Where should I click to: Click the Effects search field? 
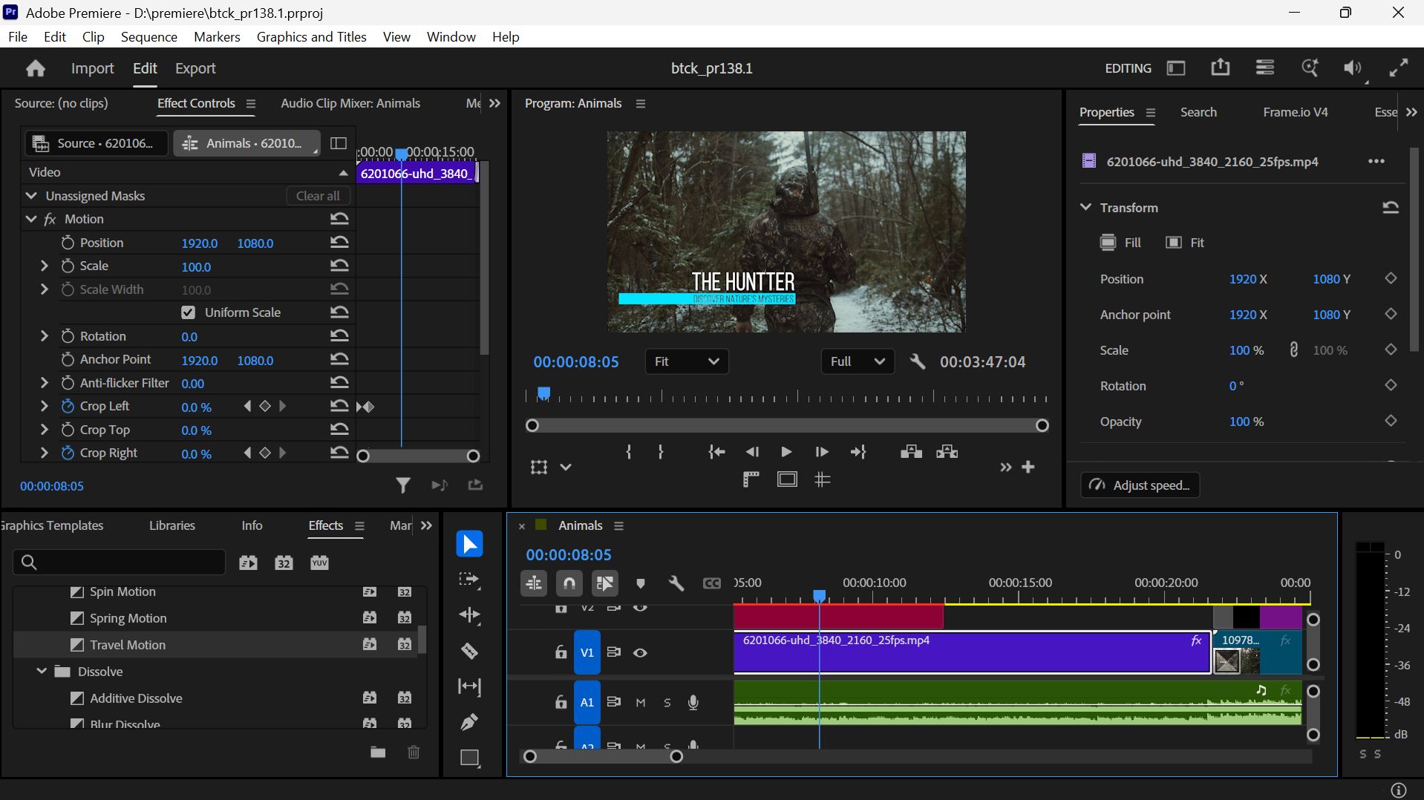click(x=119, y=563)
